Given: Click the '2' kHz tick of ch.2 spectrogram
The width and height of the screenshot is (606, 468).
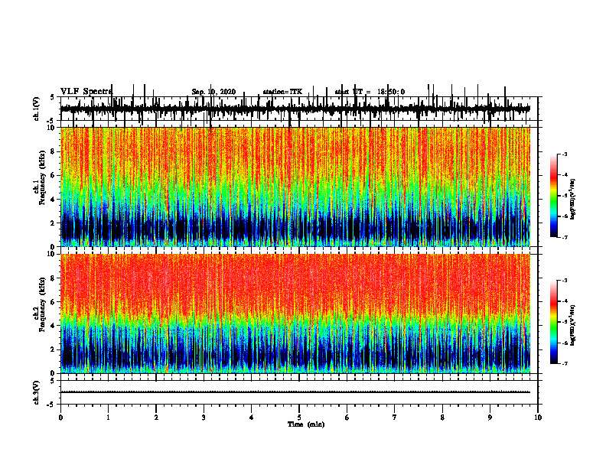Looking at the screenshot, I should coord(54,349).
